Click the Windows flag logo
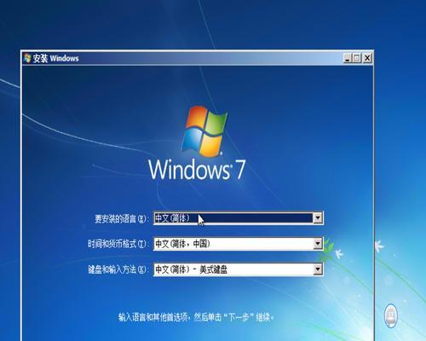 [204, 131]
